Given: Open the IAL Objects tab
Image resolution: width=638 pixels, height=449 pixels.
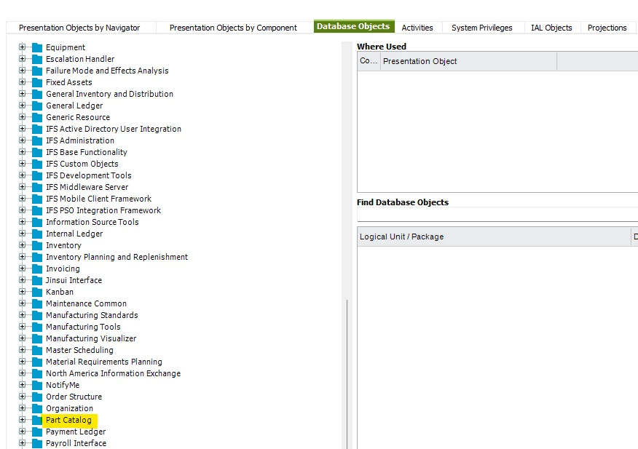Looking at the screenshot, I should (551, 28).
